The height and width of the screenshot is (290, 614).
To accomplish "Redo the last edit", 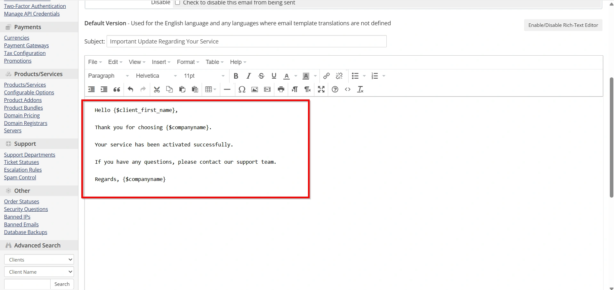I will pyautogui.click(x=143, y=90).
